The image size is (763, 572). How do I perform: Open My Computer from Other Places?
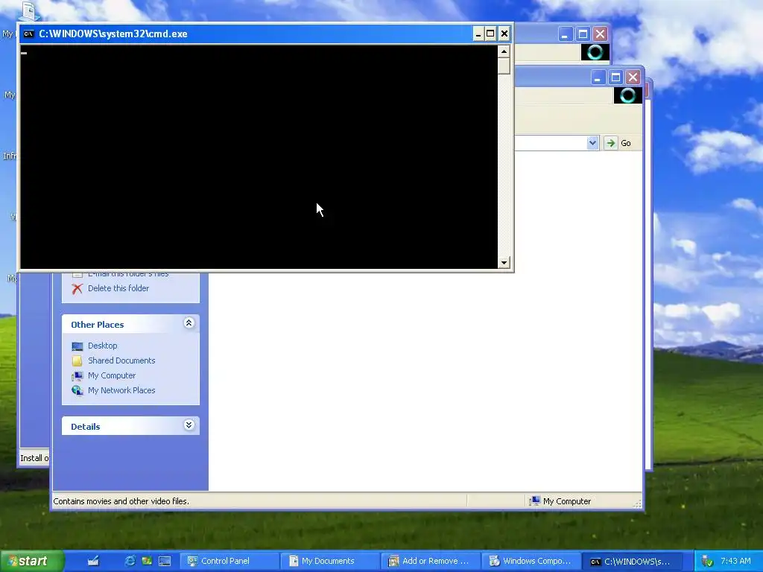pyautogui.click(x=112, y=375)
